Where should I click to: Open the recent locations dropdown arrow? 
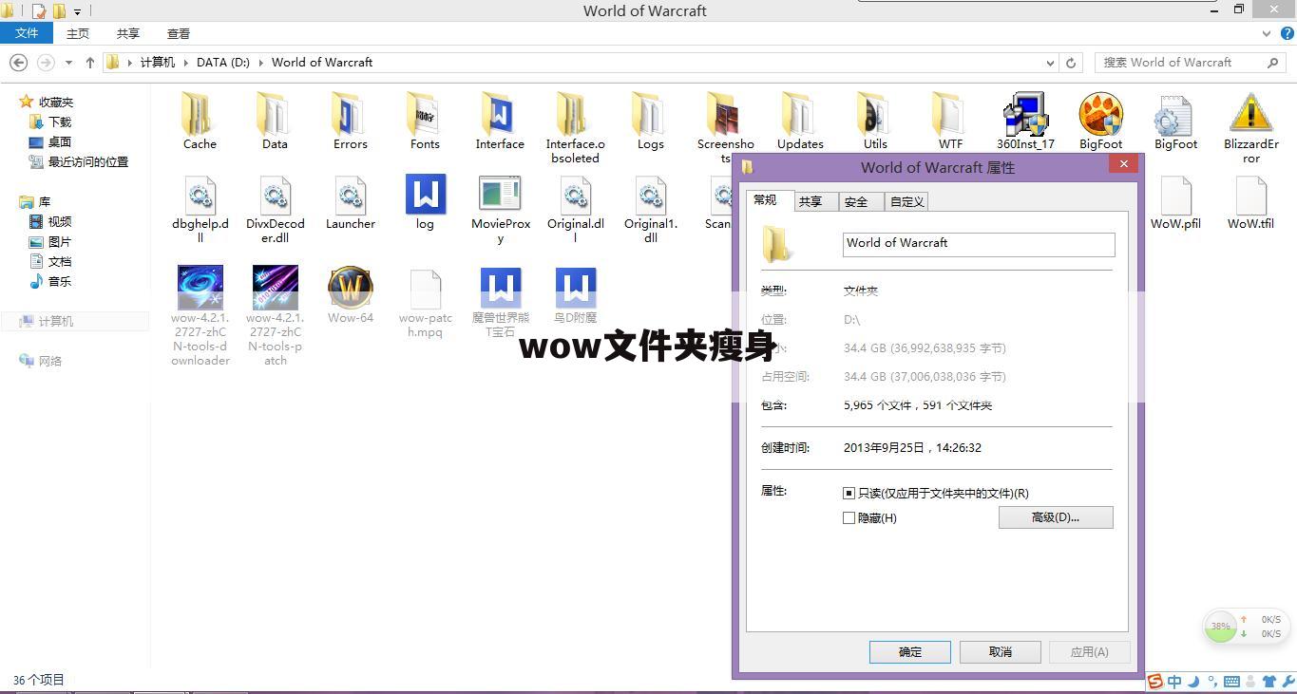click(68, 63)
